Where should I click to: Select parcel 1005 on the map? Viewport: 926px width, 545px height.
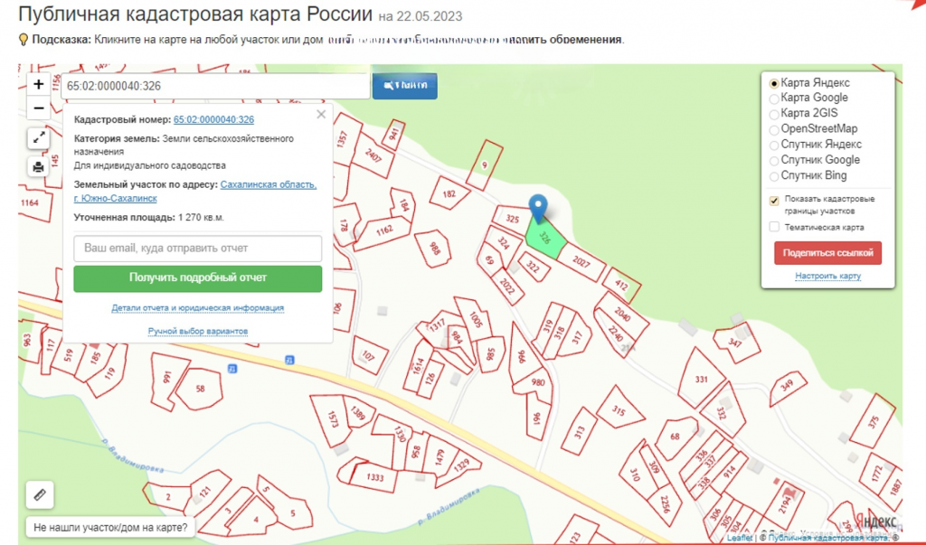(476, 319)
